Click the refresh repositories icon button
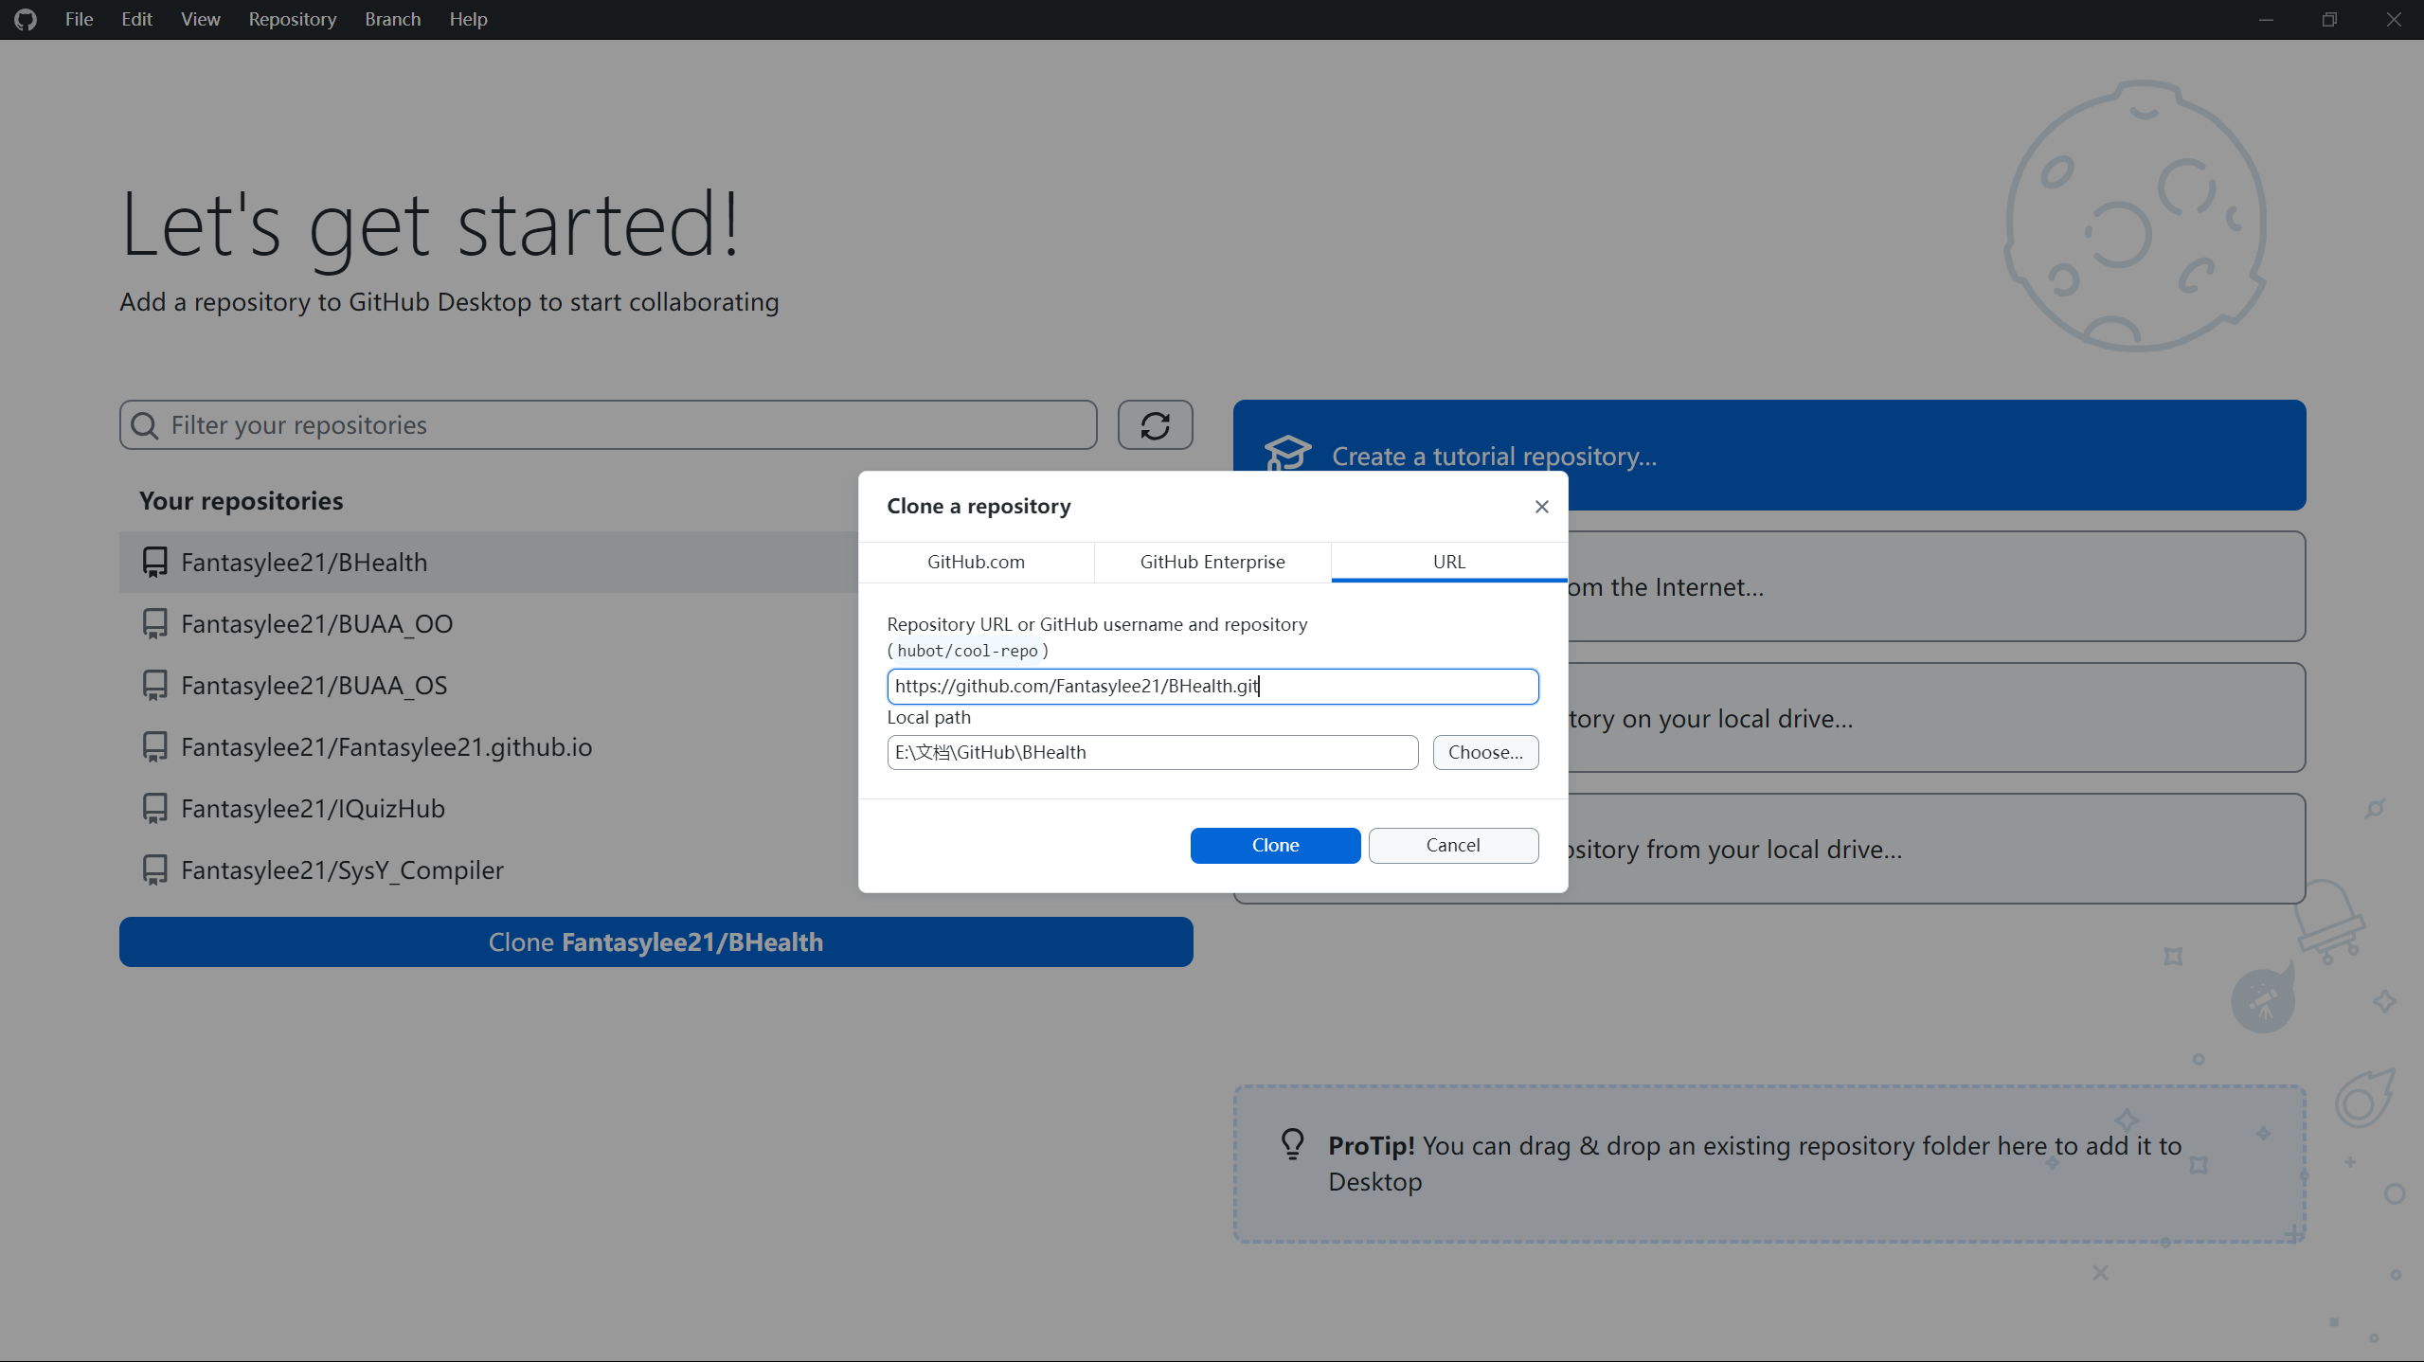This screenshot has width=2424, height=1362. (1155, 425)
